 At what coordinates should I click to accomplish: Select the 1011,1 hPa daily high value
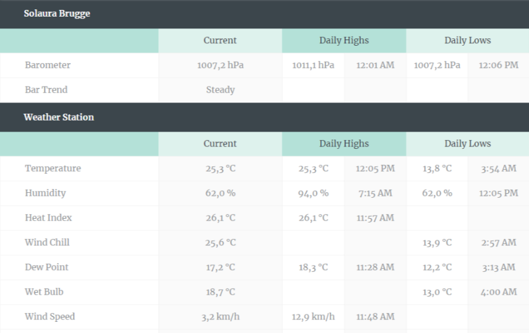313,65
